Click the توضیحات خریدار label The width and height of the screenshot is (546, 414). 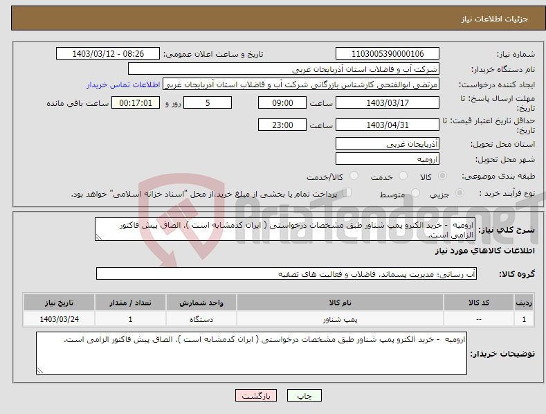point(502,354)
